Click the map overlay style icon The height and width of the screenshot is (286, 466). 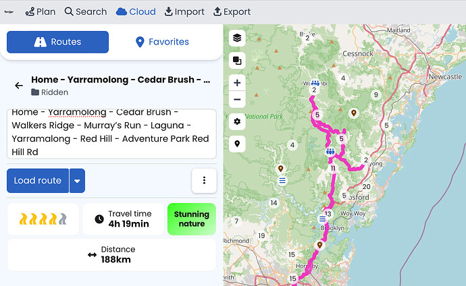[237, 61]
